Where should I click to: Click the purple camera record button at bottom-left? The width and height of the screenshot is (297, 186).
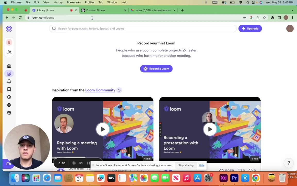(x=8, y=164)
